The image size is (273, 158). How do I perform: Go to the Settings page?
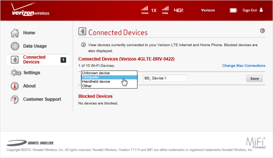[32, 73]
